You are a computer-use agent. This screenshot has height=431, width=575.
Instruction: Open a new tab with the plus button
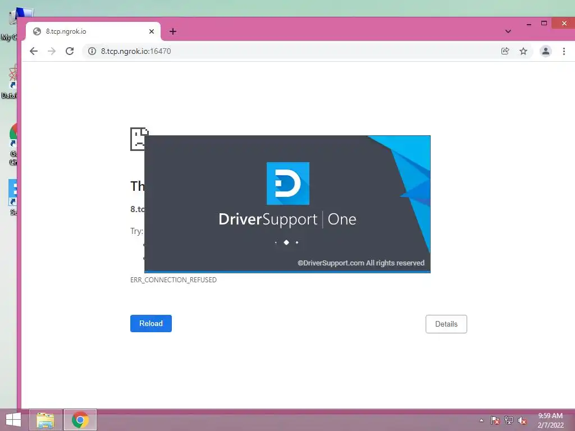[x=173, y=31]
